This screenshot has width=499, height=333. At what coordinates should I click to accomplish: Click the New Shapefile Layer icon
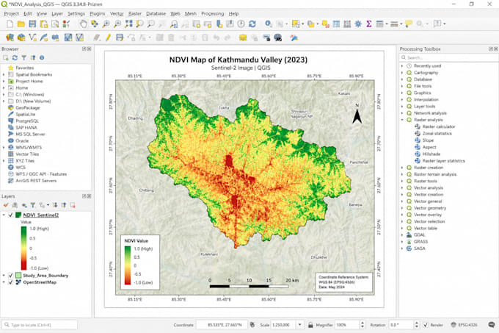coord(32,37)
